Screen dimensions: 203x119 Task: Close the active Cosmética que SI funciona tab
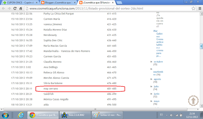tap(113, 3)
